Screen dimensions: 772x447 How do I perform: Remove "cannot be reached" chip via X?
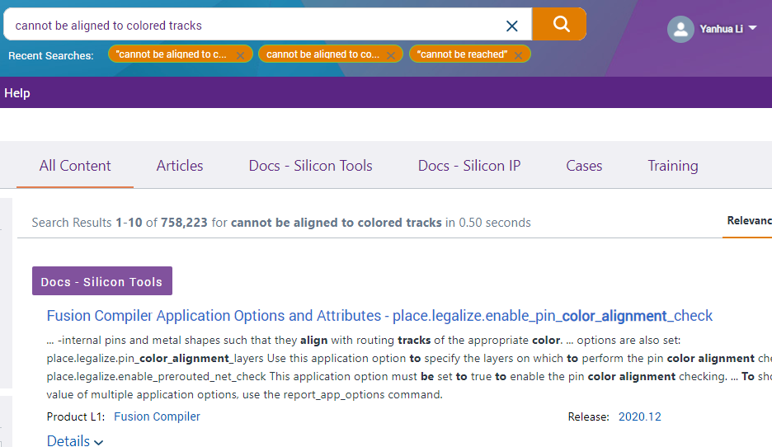tap(518, 55)
